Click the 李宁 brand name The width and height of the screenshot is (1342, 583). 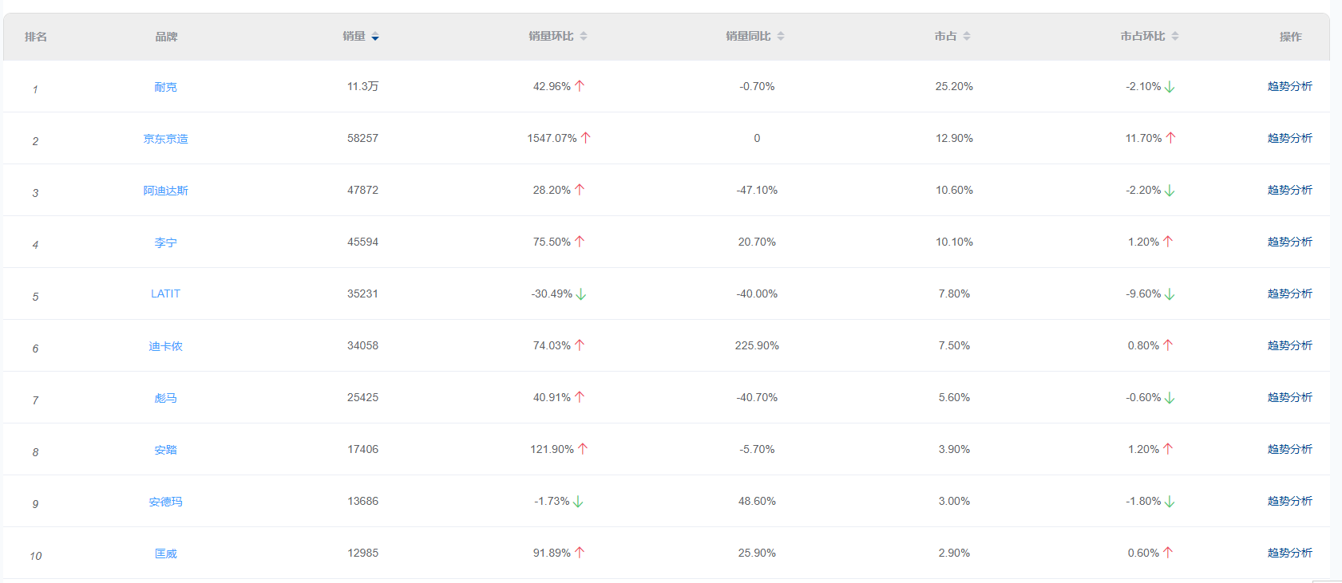click(x=165, y=242)
